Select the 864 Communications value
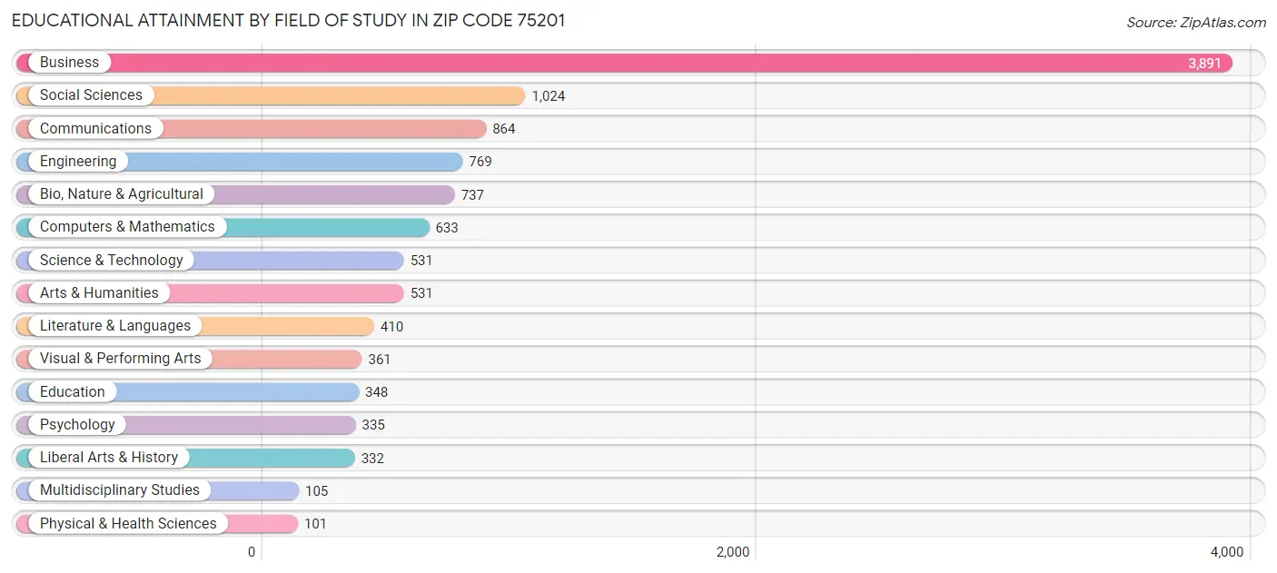This screenshot has width=1277, height=573. [x=504, y=129]
